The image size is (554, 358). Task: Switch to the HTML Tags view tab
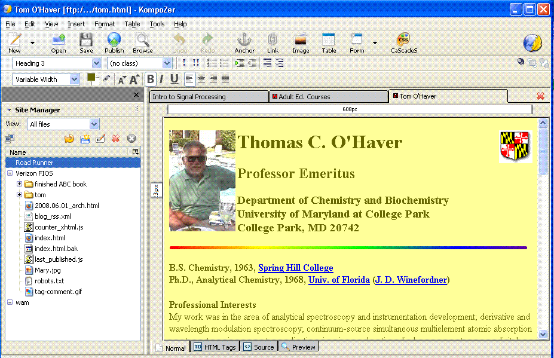[x=215, y=347]
